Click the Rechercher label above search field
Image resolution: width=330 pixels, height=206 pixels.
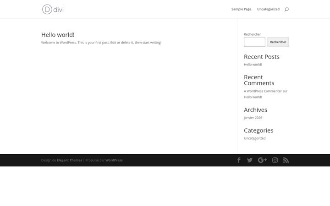pos(253,34)
